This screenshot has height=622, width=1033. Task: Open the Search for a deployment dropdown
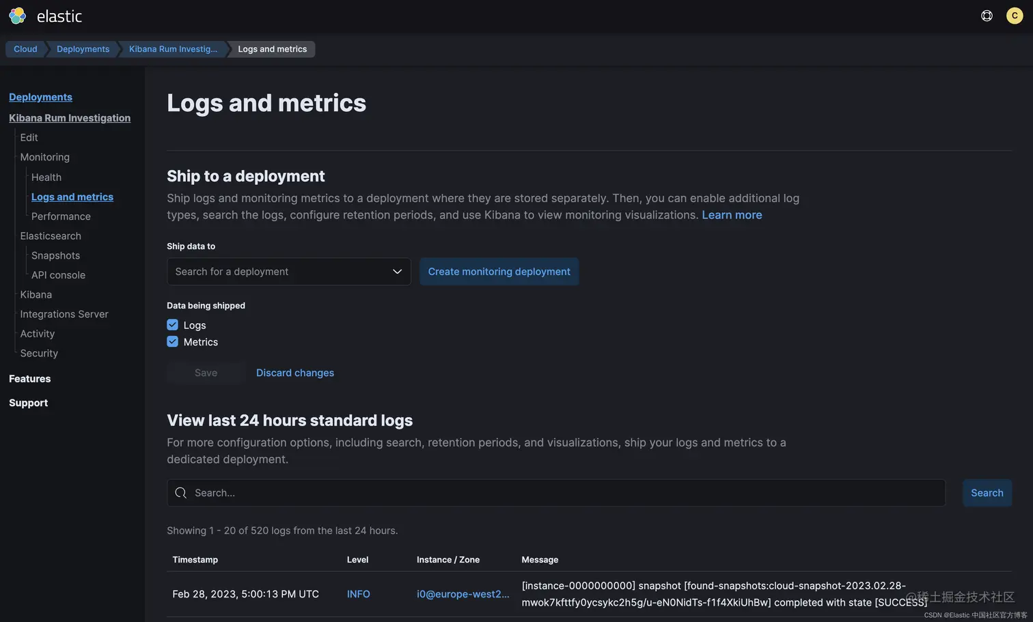pos(289,272)
